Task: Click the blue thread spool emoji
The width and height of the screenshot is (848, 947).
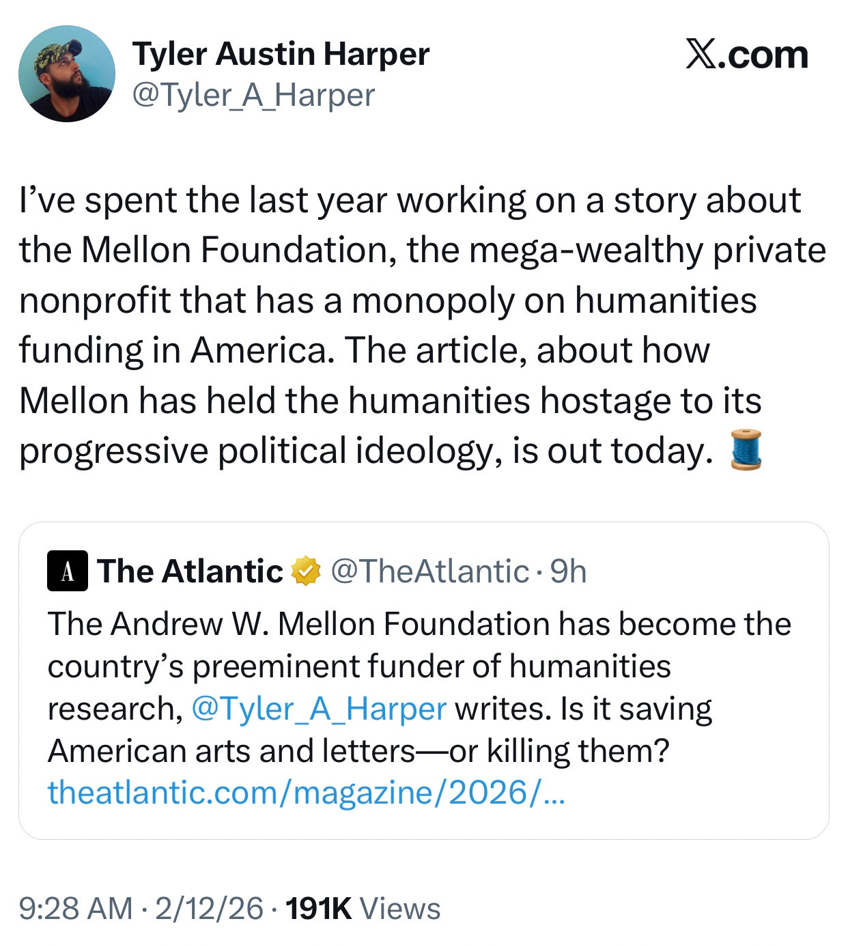Action: [746, 450]
